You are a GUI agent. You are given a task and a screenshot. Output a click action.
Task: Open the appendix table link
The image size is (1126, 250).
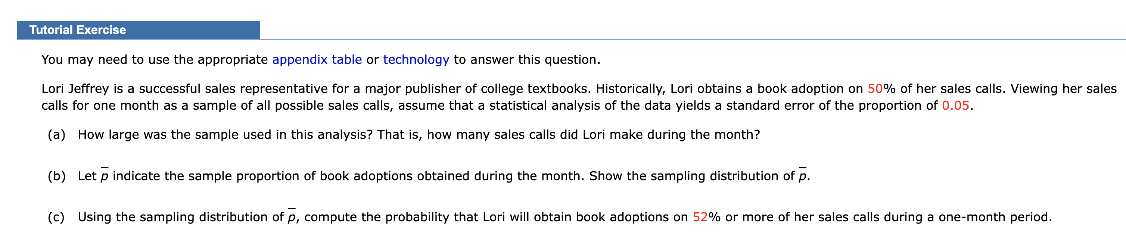coord(317,59)
